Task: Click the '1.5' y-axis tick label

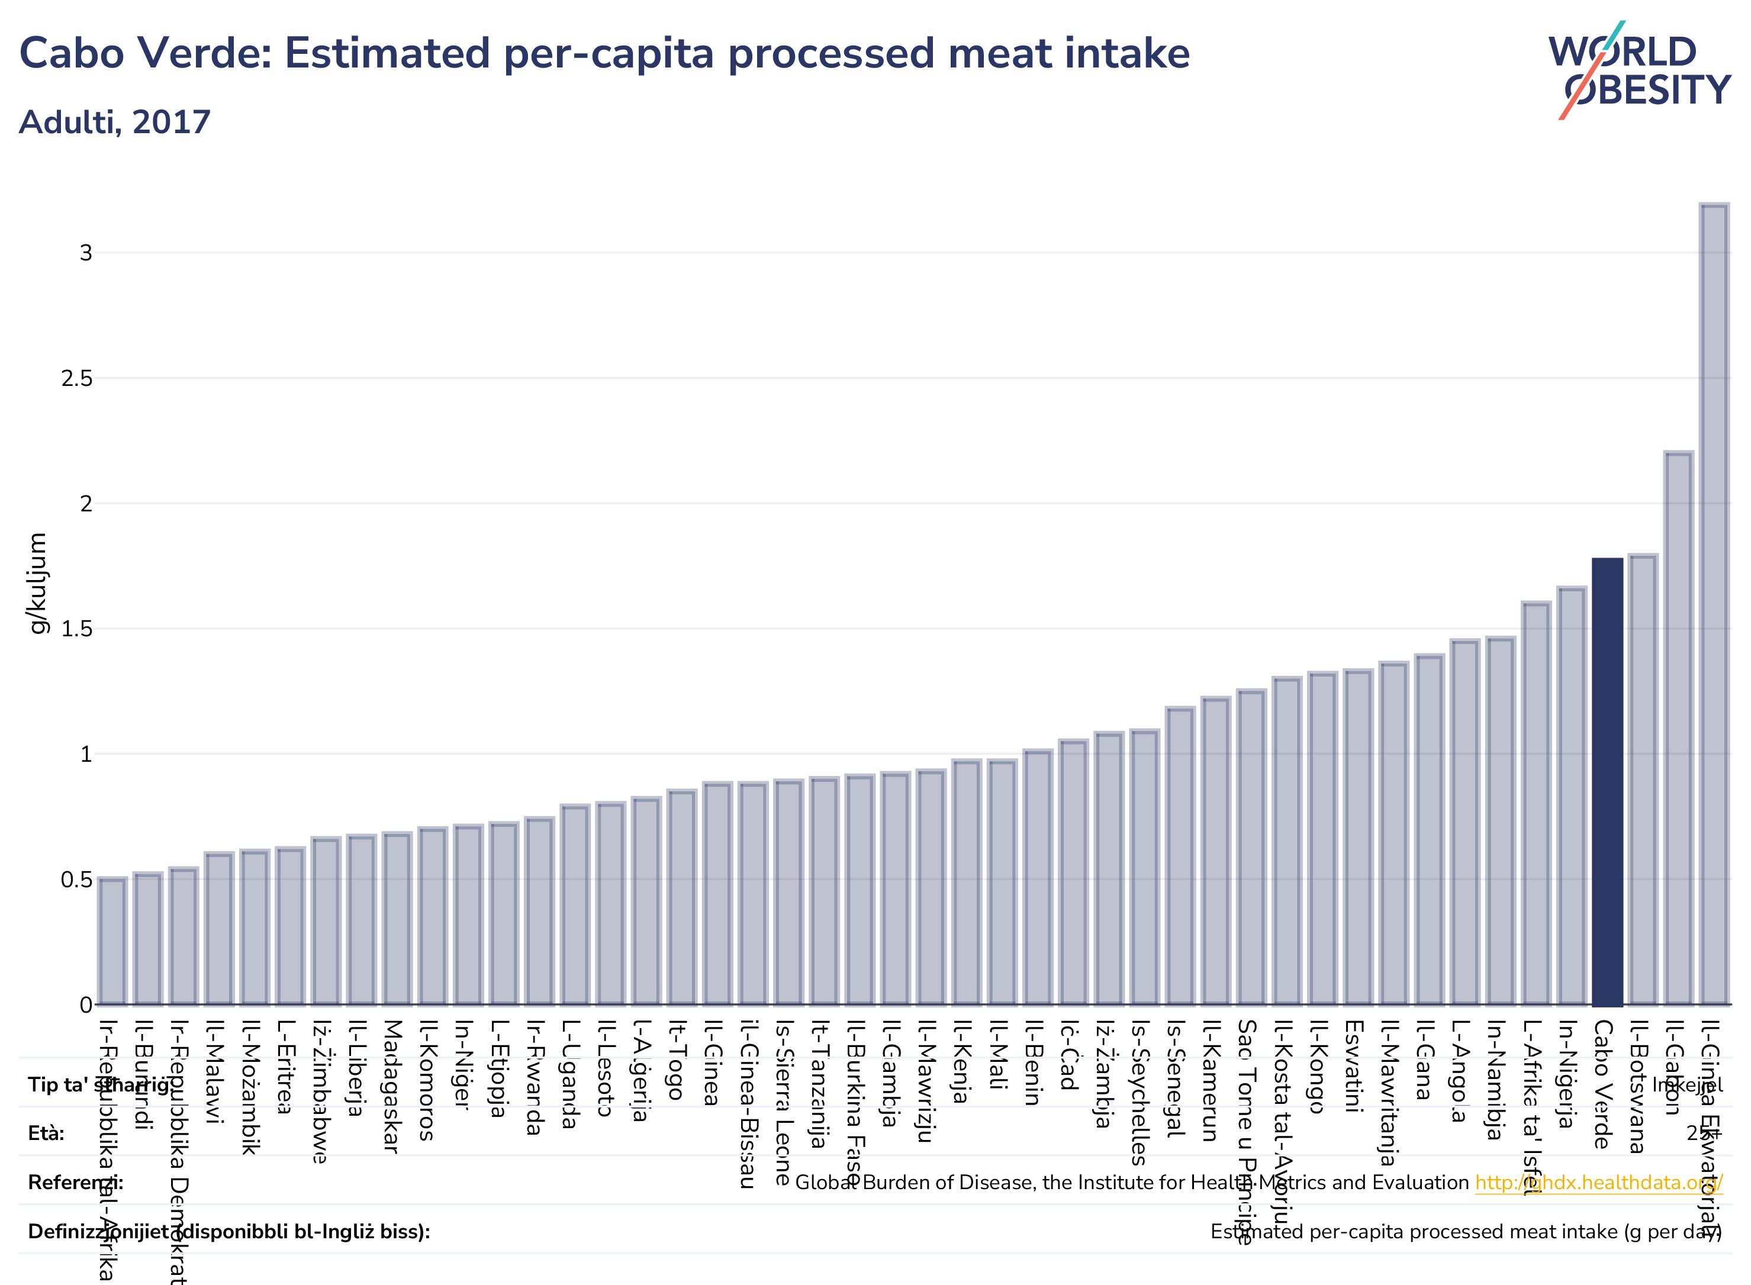Action: (x=77, y=629)
